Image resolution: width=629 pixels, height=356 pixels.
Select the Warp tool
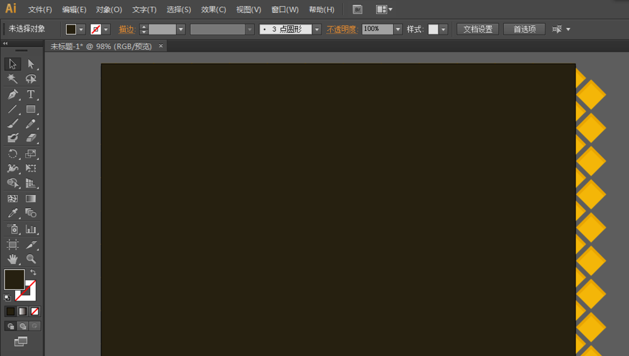13,168
